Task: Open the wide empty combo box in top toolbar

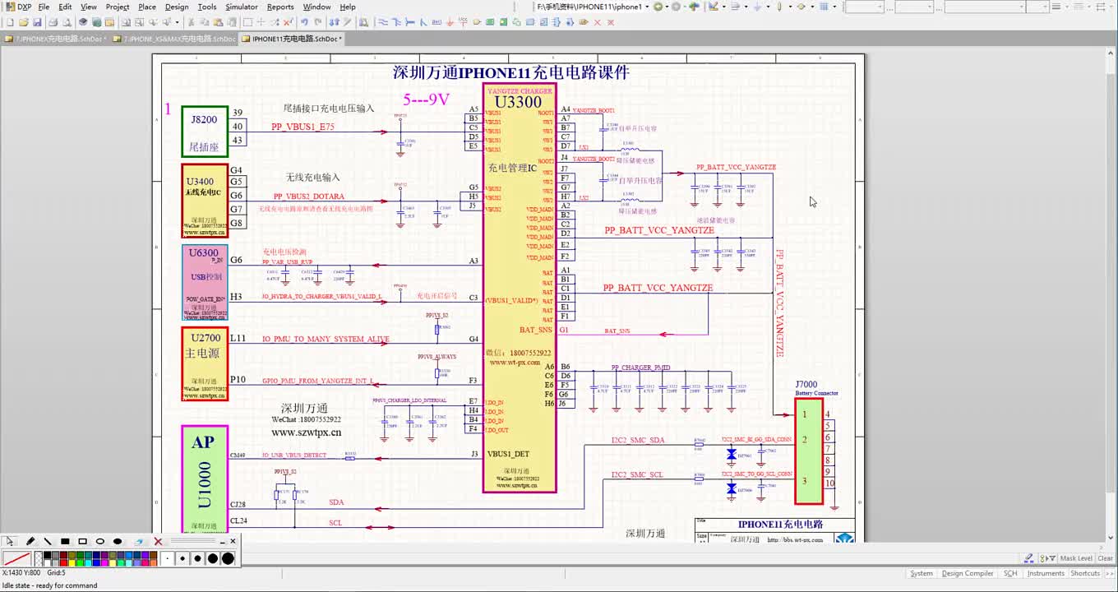Action: click(985, 7)
